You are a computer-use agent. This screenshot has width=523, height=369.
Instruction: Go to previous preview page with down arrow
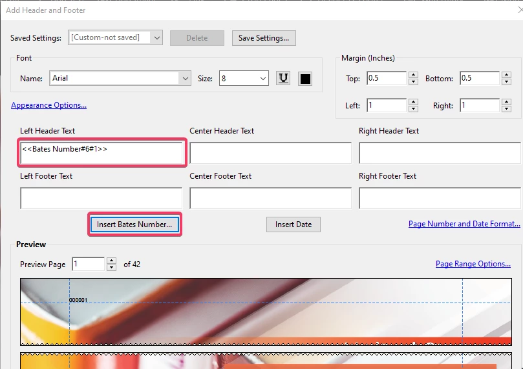pyautogui.click(x=111, y=268)
